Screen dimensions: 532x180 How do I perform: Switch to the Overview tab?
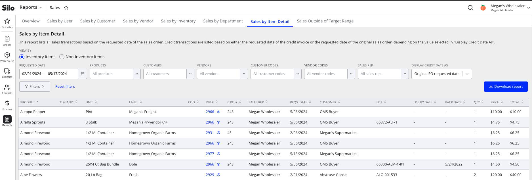click(31, 21)
